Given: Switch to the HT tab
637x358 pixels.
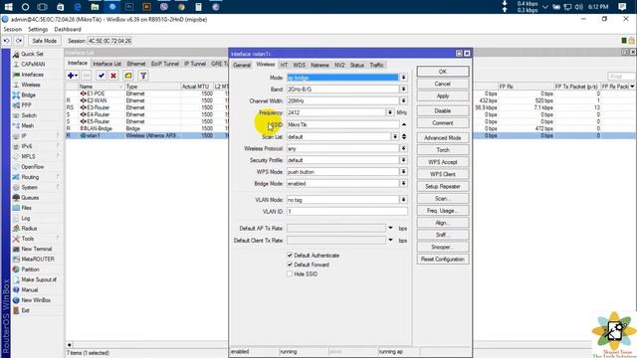Looking at the screenshot, I should pos(284,65).
